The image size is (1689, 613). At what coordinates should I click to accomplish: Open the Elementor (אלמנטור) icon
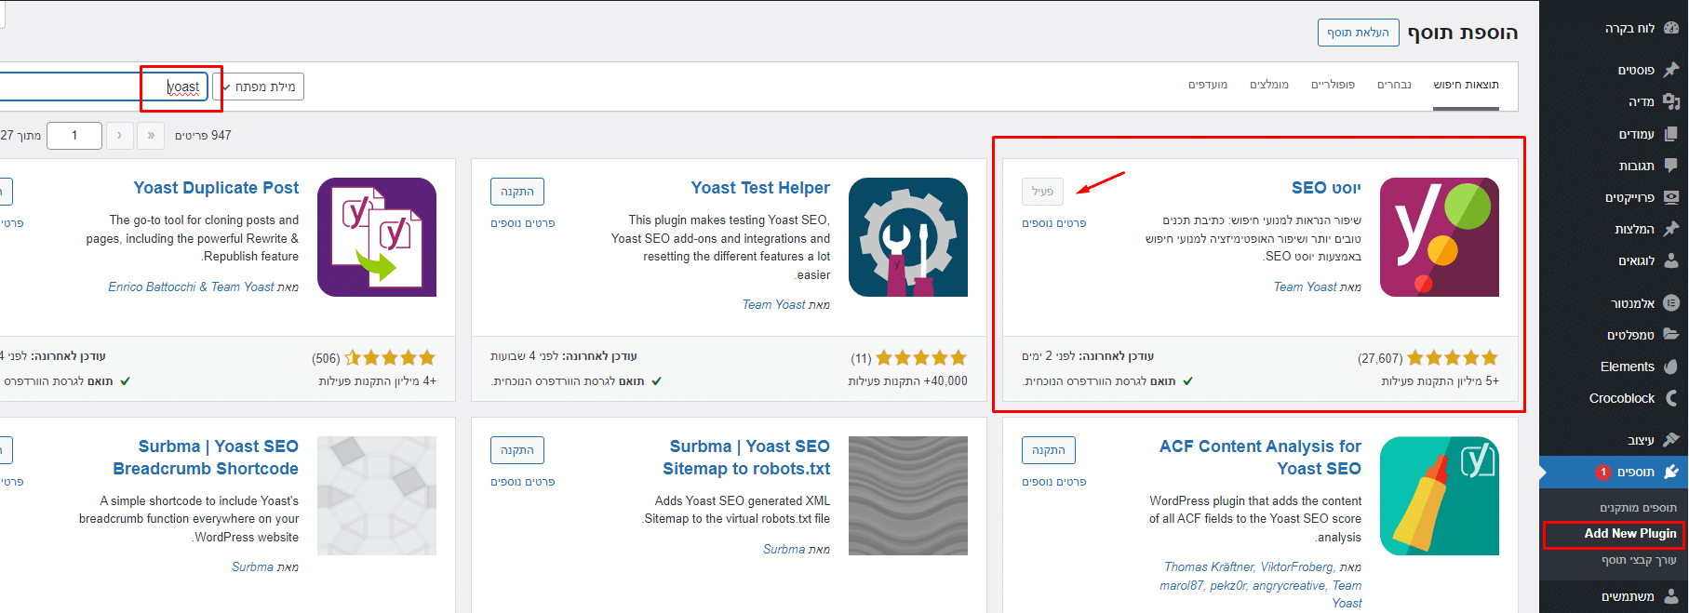[1671, 303]
